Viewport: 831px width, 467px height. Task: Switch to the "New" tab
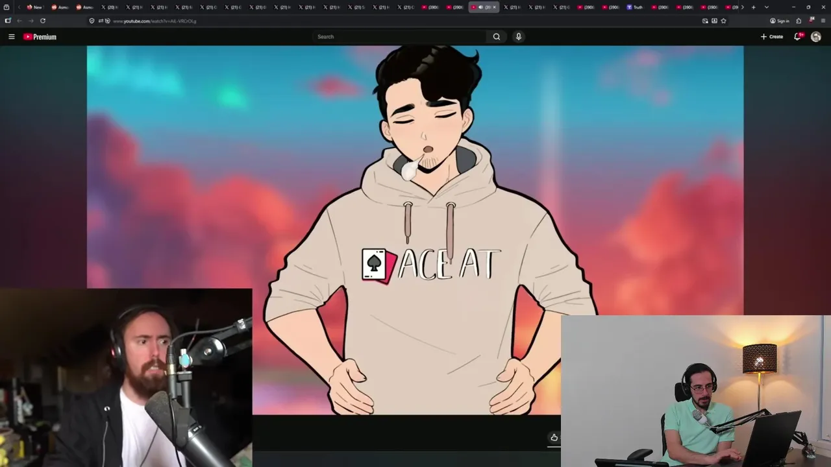coord(34,7)
